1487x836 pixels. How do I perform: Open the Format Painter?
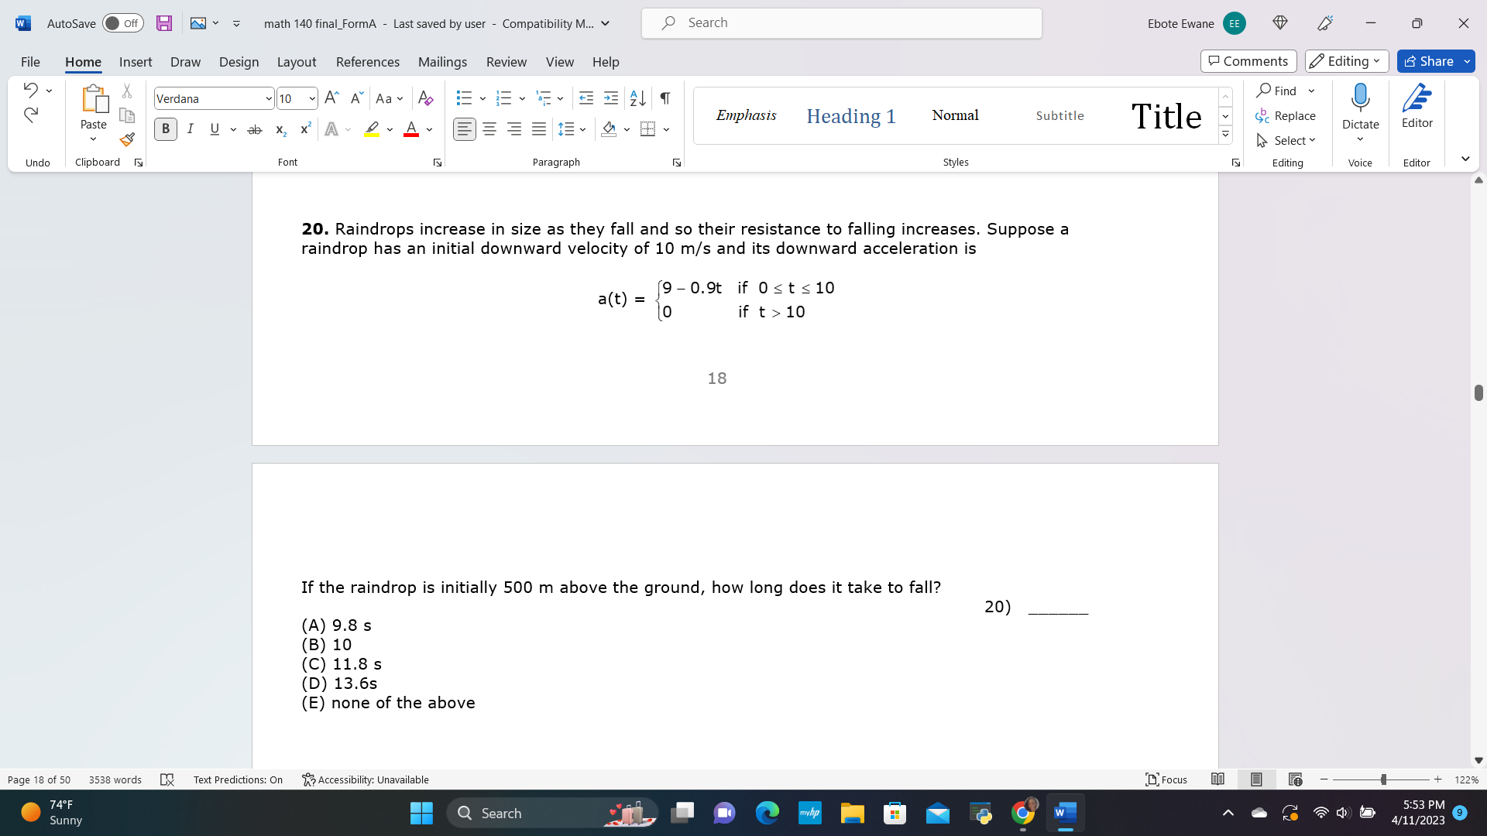(x=126, y=140)
